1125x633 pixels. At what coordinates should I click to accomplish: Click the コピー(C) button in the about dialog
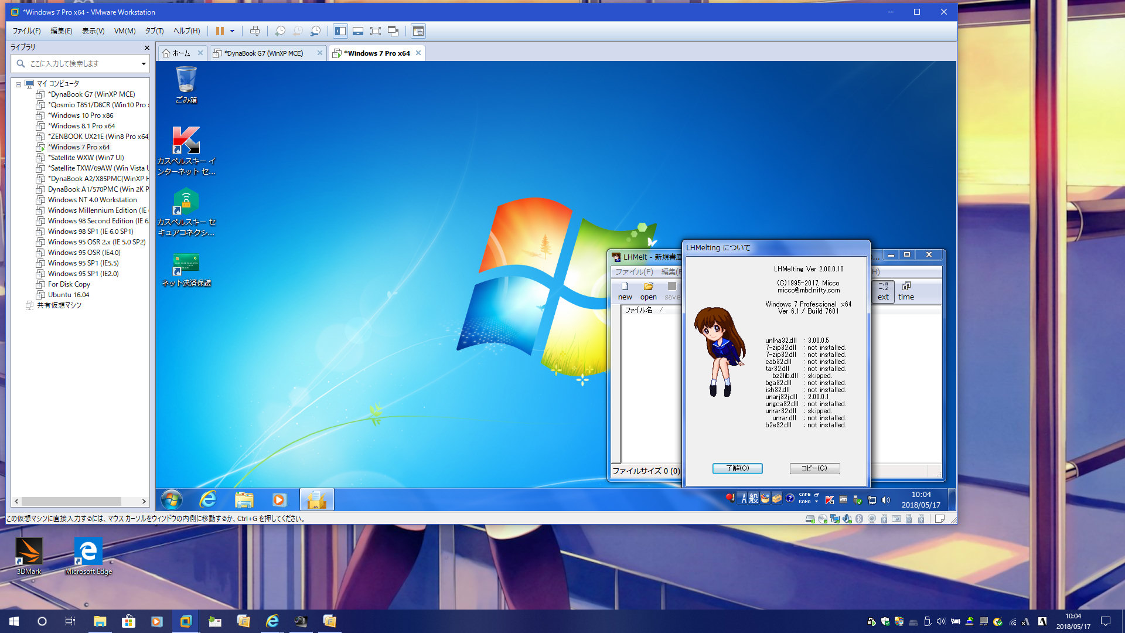814,468
